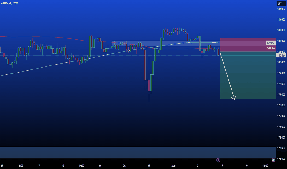
Task: Select the pink SMA:MA indicator label
Action: 271,48
